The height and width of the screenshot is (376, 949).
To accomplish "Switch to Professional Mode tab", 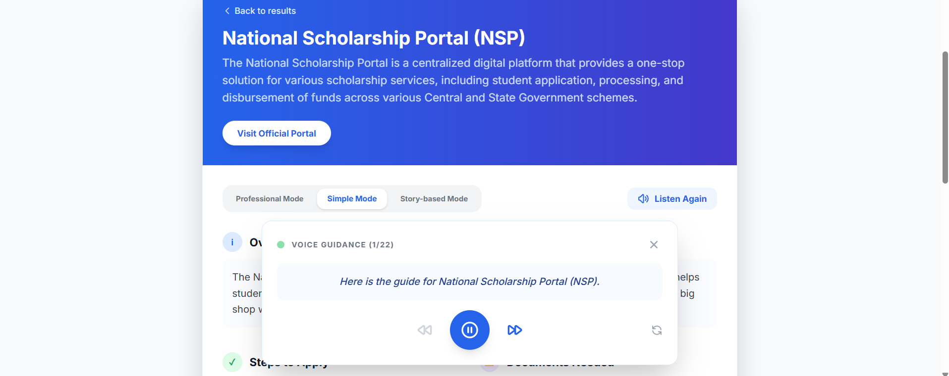I will [270, 199].
